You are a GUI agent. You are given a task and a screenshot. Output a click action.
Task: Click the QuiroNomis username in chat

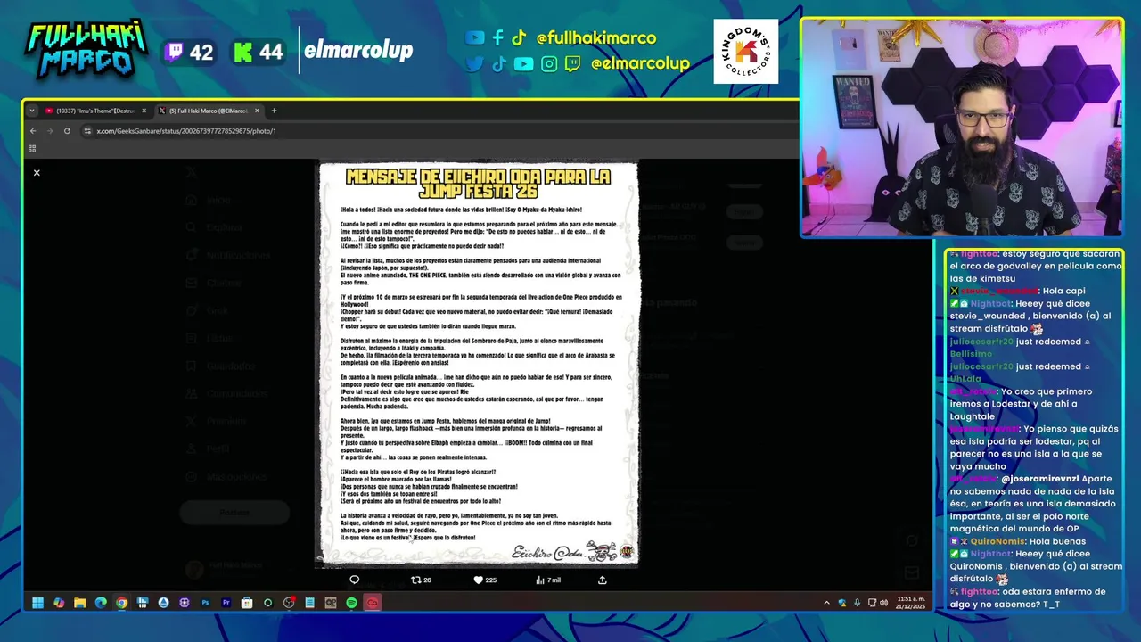[996, 541]
